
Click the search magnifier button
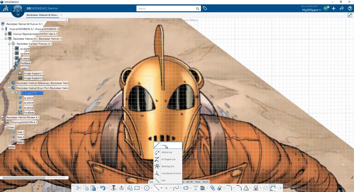coord(197,8)
